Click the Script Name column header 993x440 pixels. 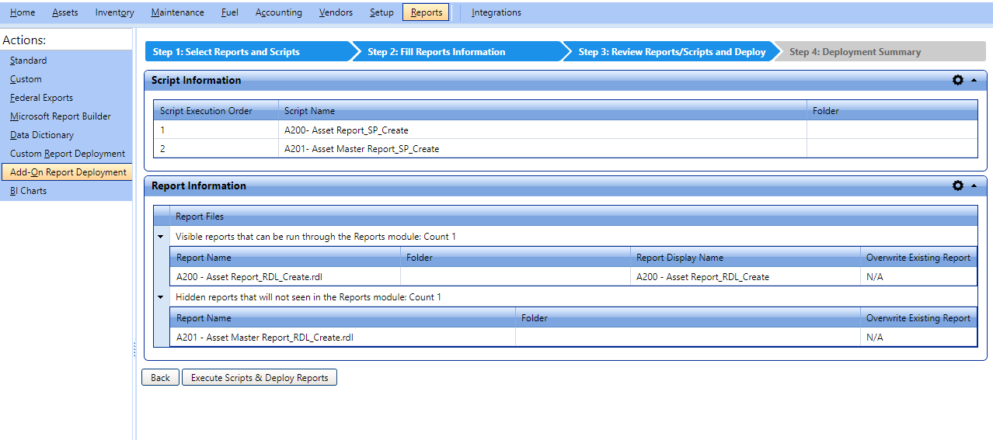[542, 111]
